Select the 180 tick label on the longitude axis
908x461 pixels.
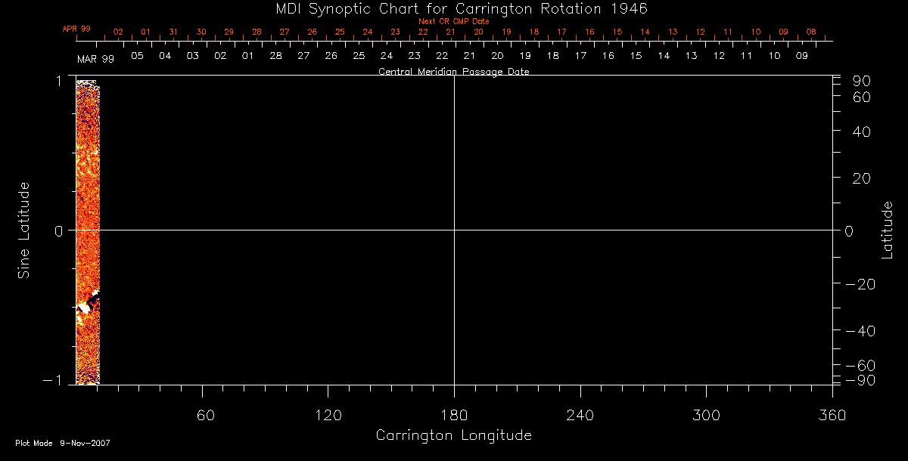[x=454, y=415]
